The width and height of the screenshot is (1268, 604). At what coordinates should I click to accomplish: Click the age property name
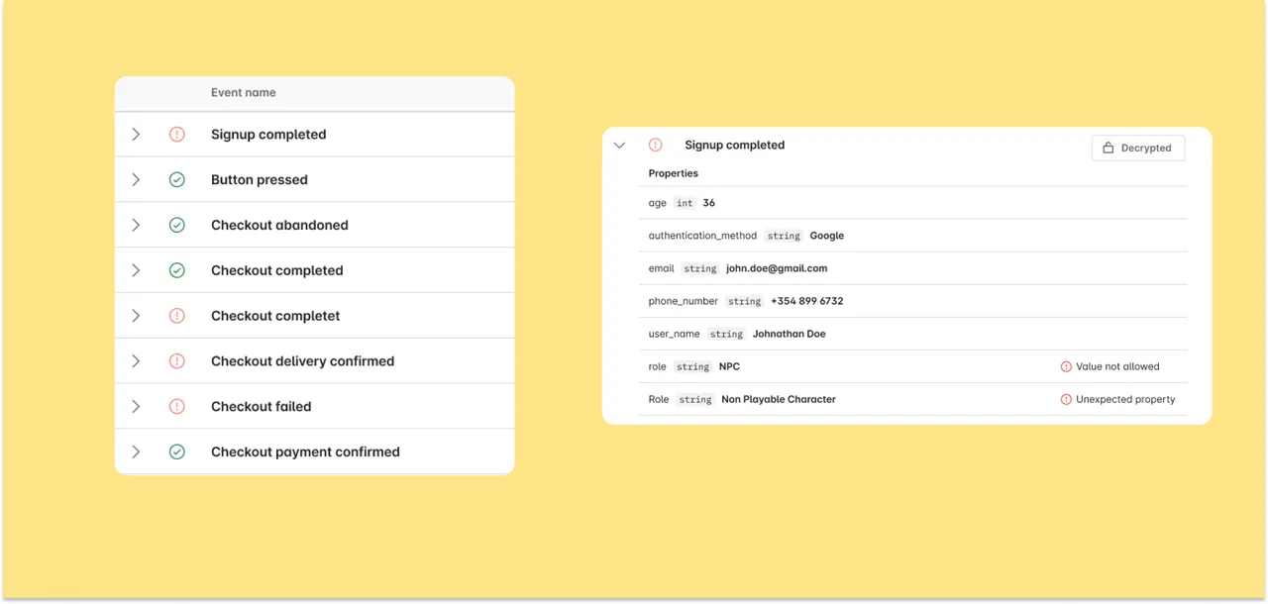pyautogui.click(x=658, y=203)
